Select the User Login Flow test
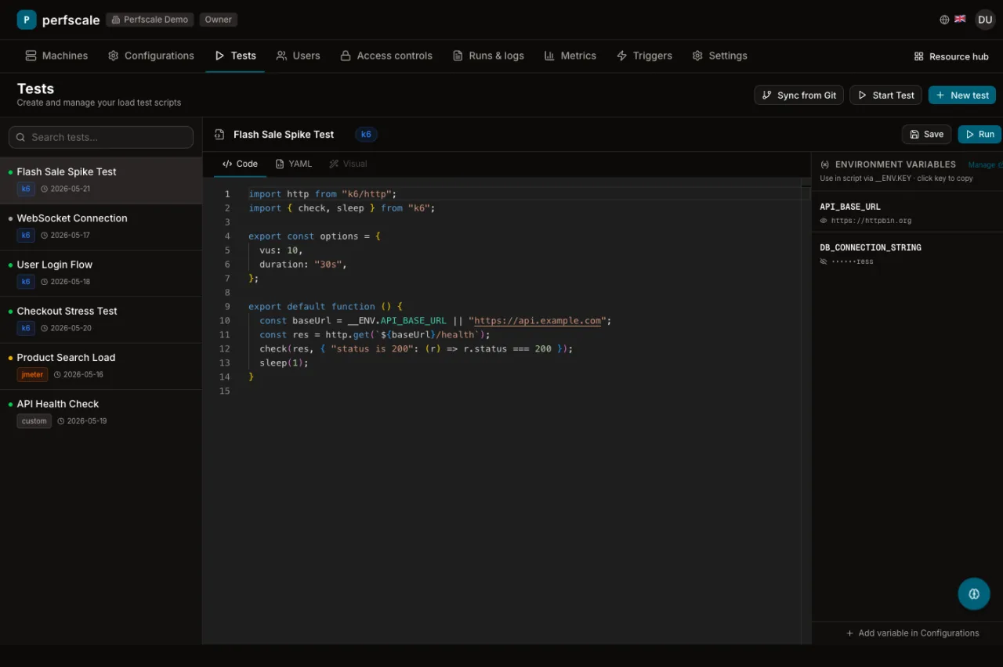1003x667 pixels. click(101, 273)
